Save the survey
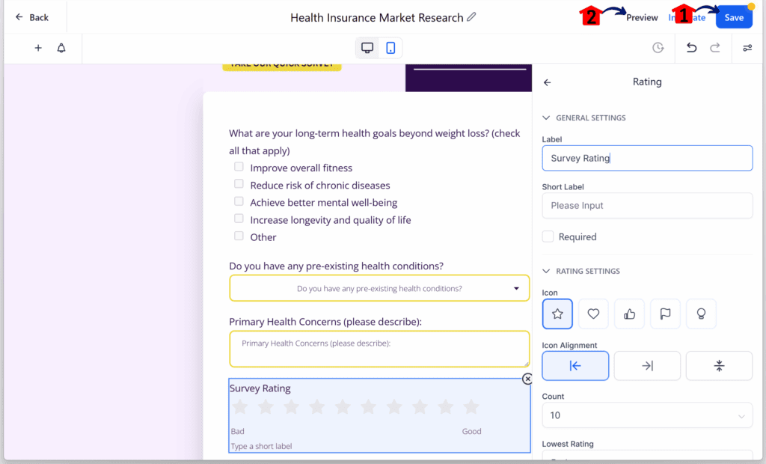The image size is (766, 464). coord(734,18)
